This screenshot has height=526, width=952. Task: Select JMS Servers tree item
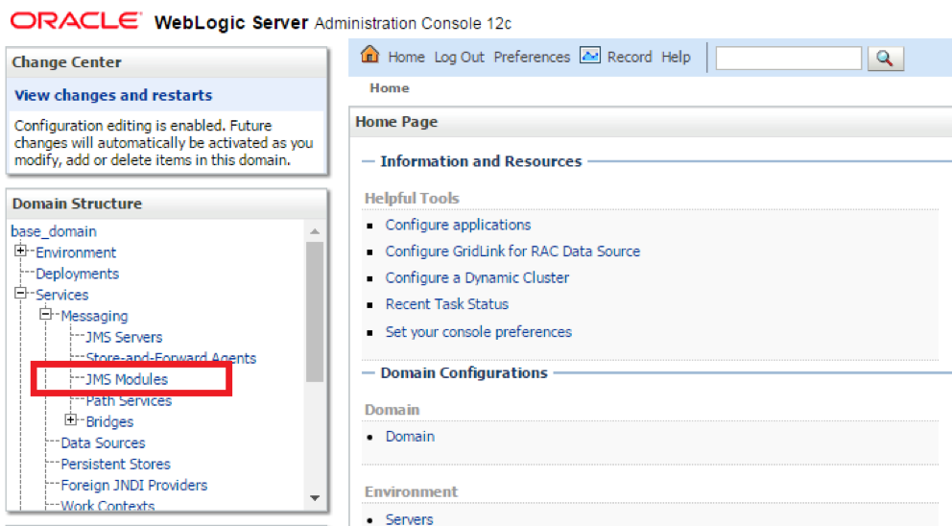pyautogui.click(x=124, y=337)
